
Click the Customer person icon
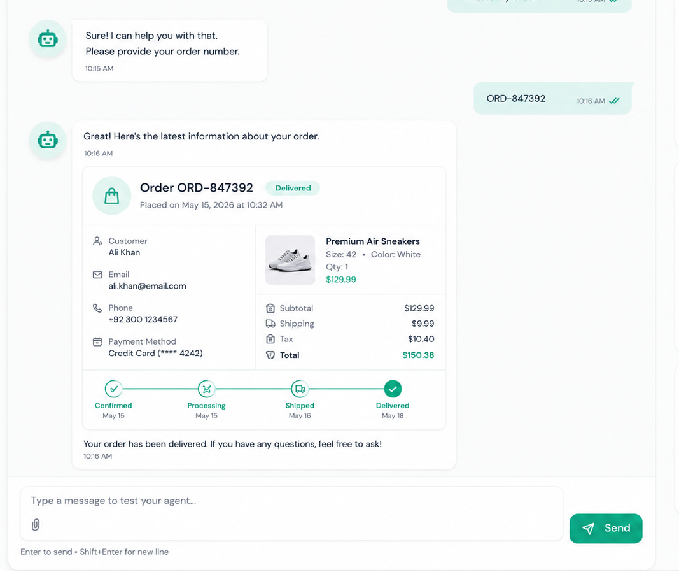[97, 241]
